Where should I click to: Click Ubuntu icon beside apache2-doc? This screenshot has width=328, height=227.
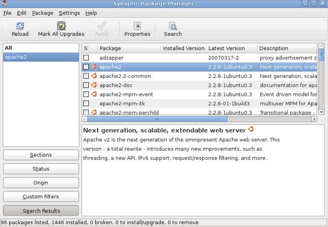(94, 85)
